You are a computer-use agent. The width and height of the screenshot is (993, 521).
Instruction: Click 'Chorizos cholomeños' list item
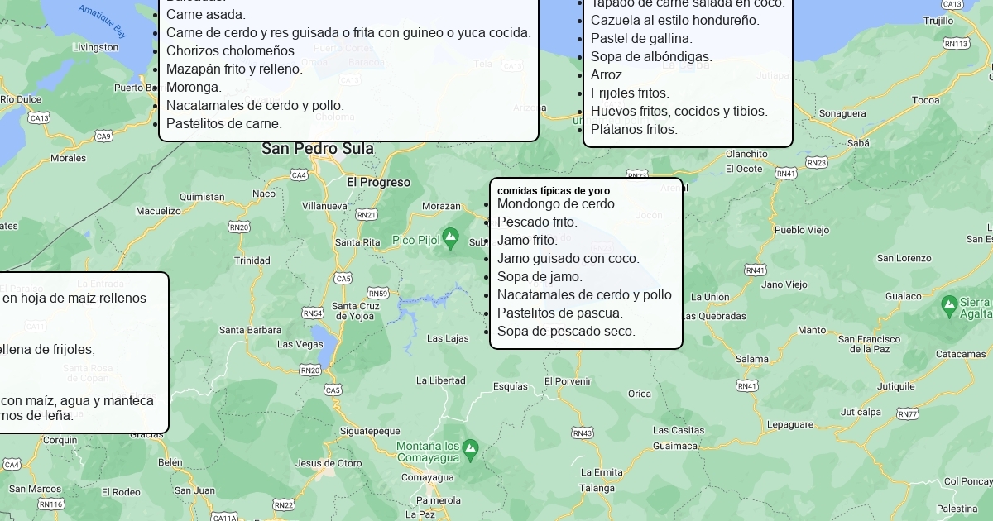point(232,51)
